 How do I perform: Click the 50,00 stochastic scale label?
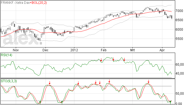coord(180,94)
